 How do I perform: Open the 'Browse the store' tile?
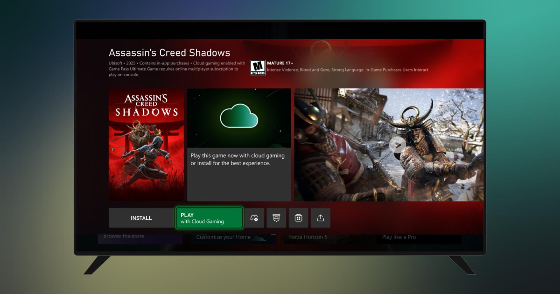140,237
